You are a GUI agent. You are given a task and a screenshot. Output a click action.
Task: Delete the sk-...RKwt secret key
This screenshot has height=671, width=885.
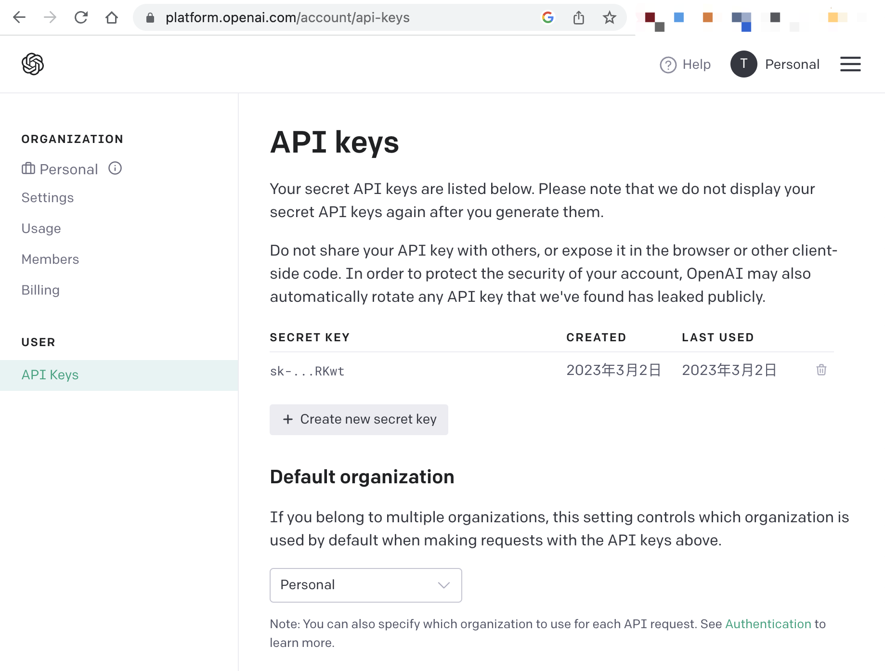821,370
